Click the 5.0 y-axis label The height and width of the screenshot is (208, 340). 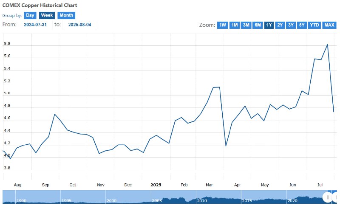7,93
